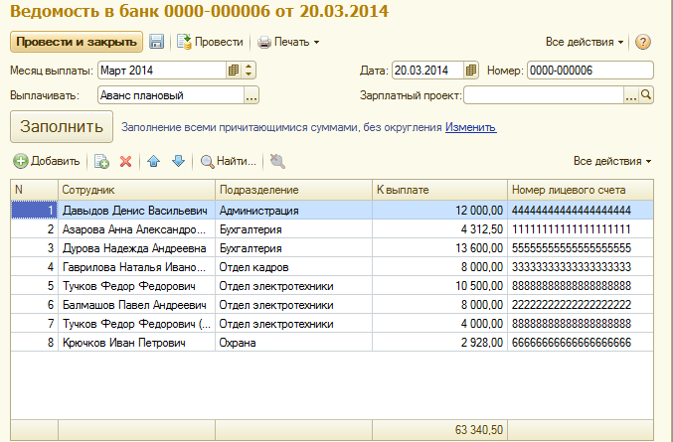Click the save diskette icon
The width and height of the screenshot is (673, 442).
(157, 42)
